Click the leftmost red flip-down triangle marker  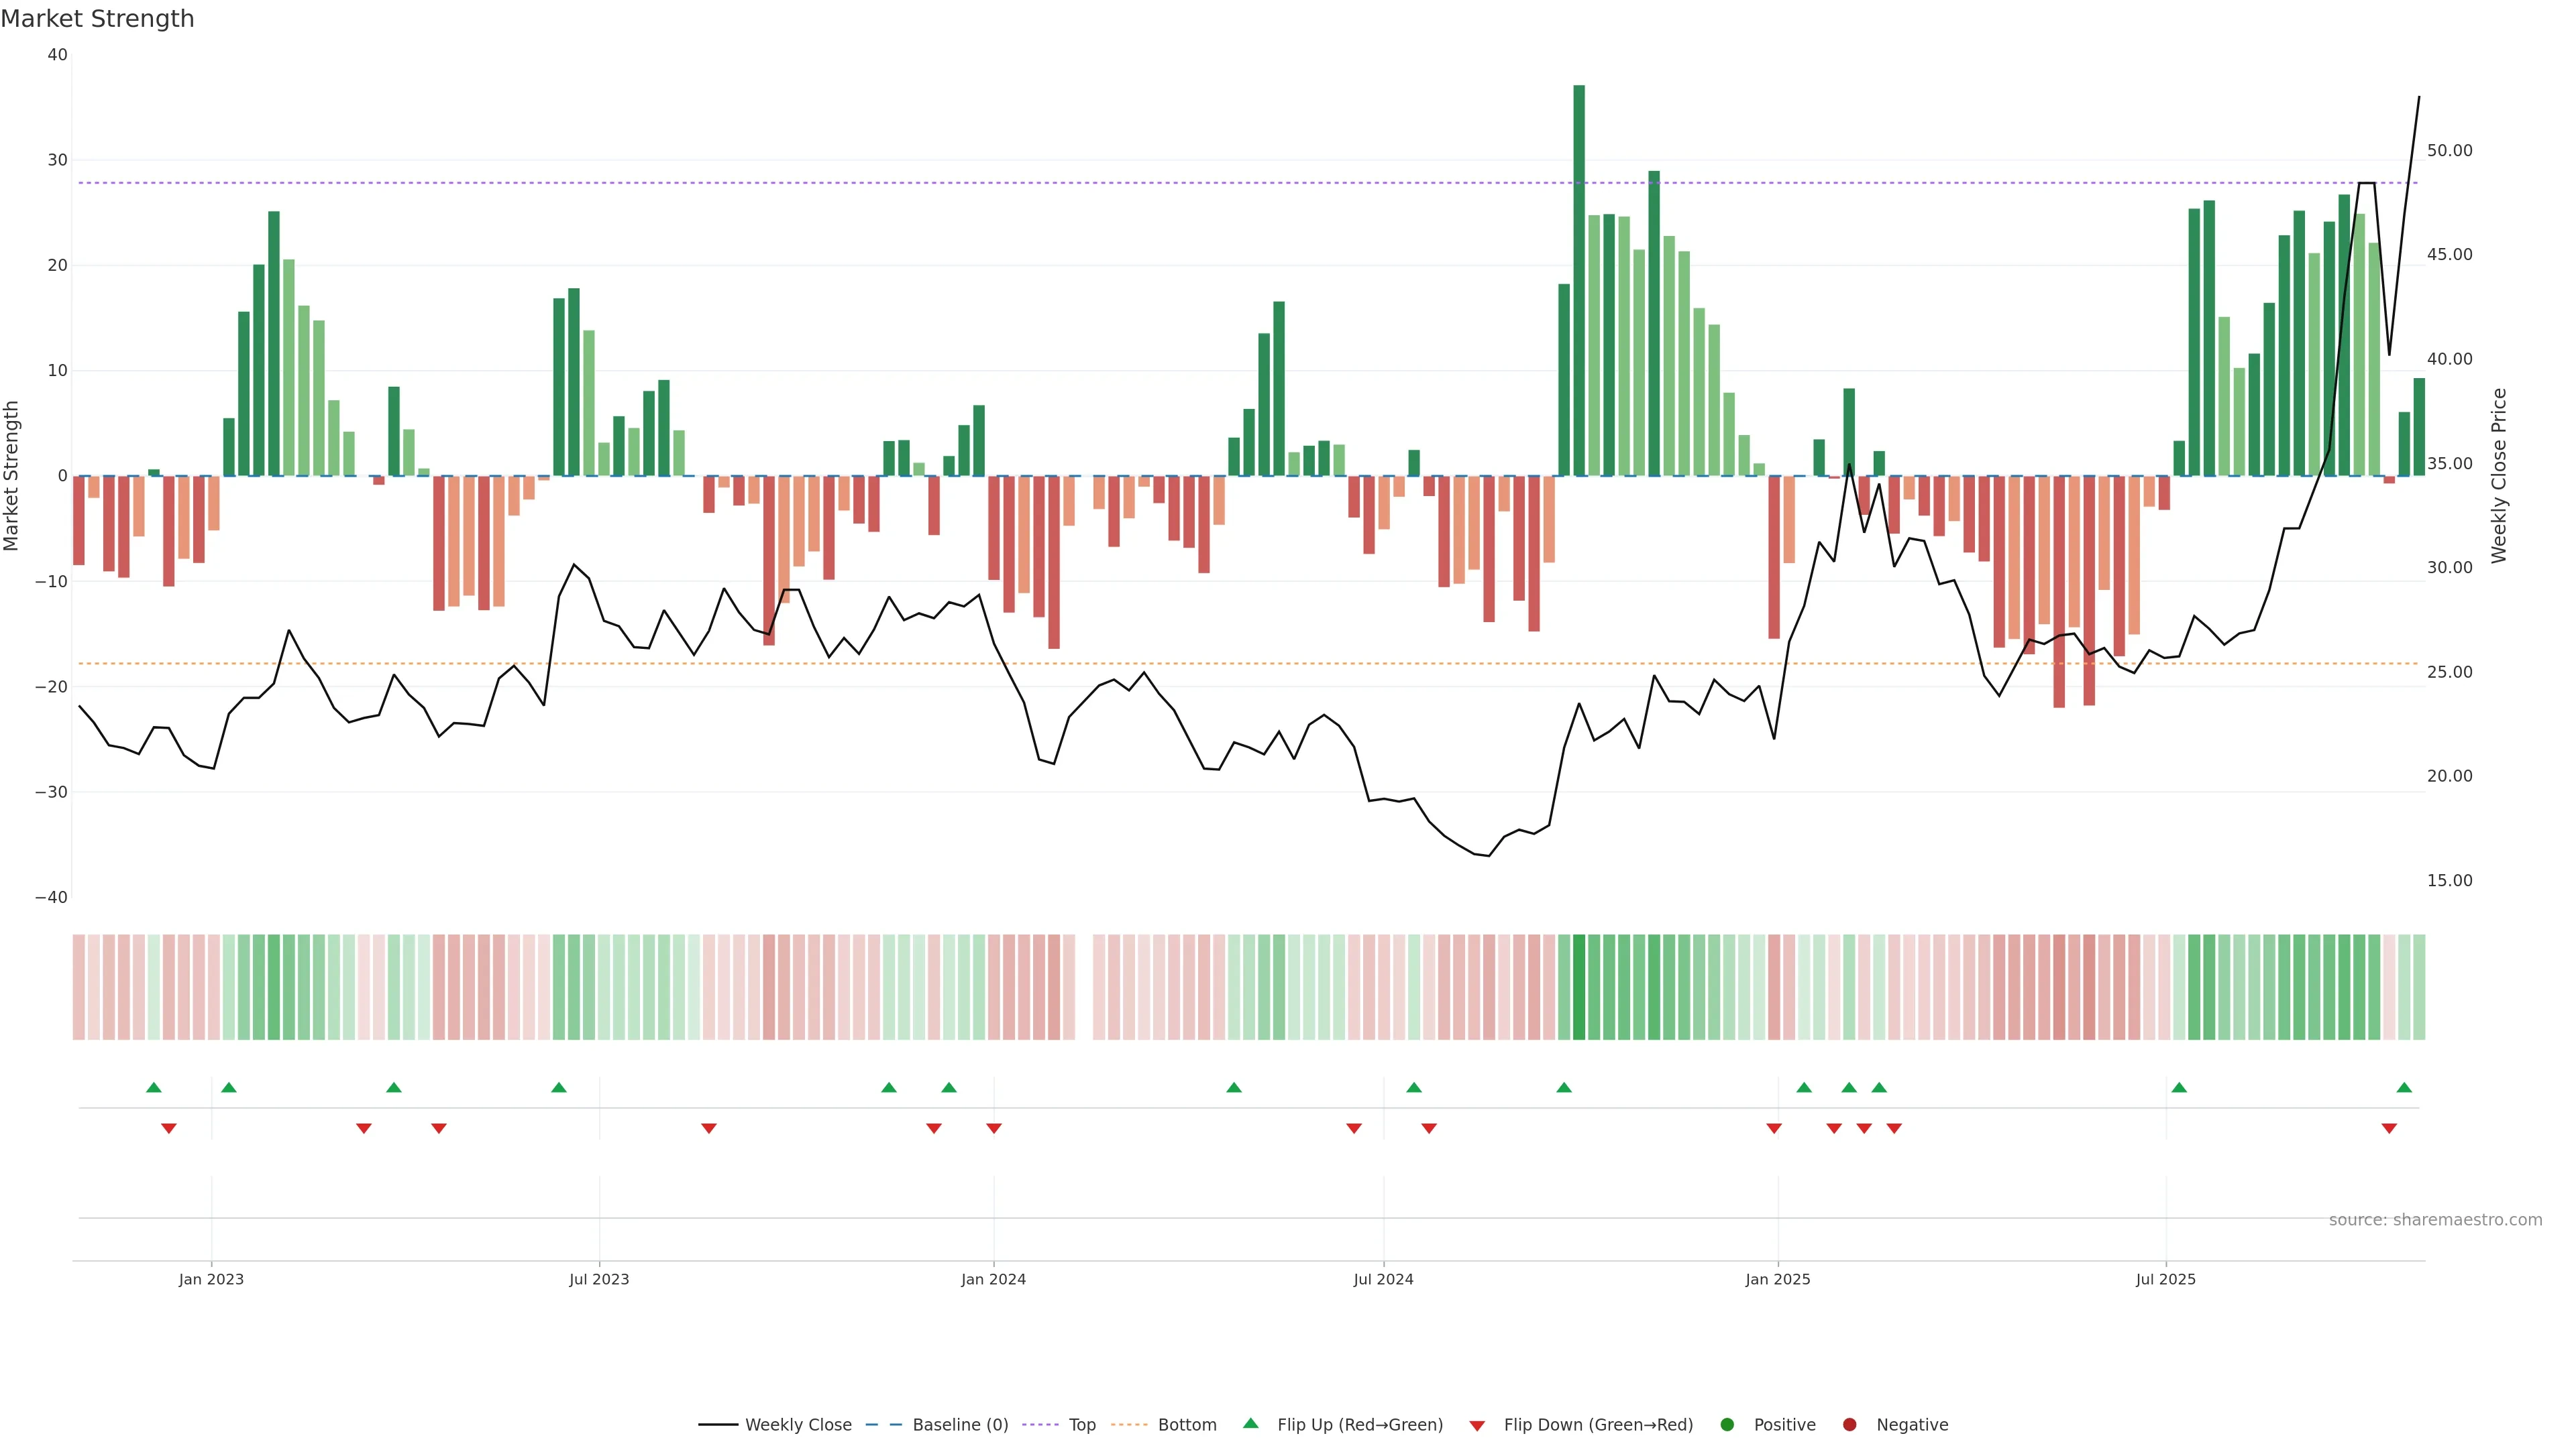tap(169, 1128)
